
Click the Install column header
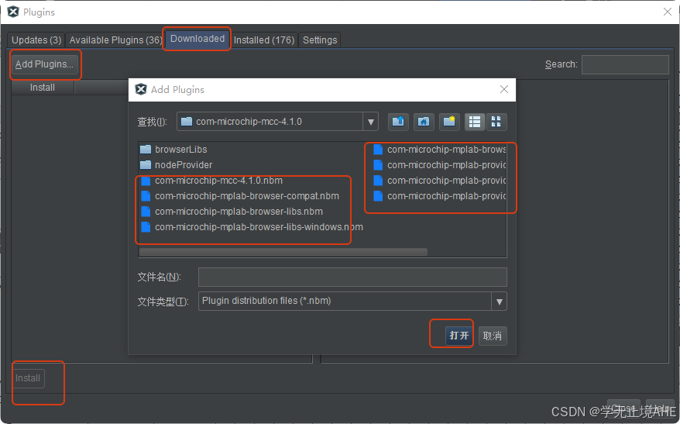[43, 88]
